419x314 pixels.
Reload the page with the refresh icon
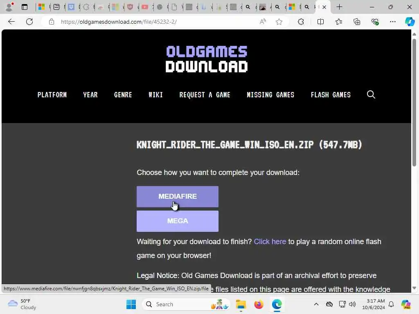tap(29, 22)
